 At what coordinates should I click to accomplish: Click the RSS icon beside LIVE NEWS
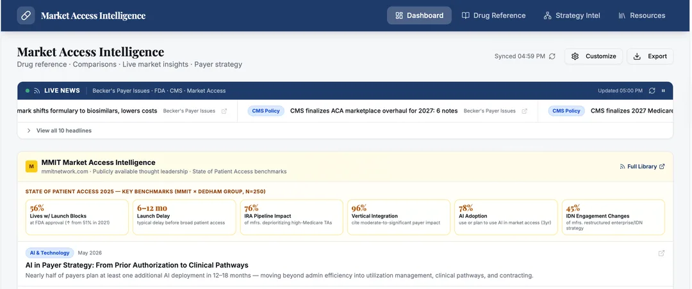[x=37, y=91]
